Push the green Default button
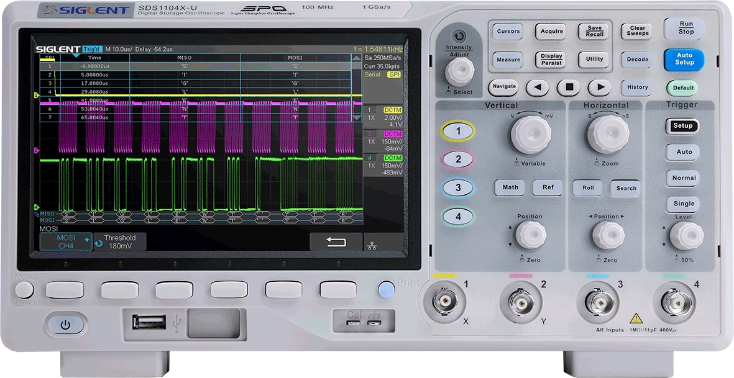 [683, 88]
